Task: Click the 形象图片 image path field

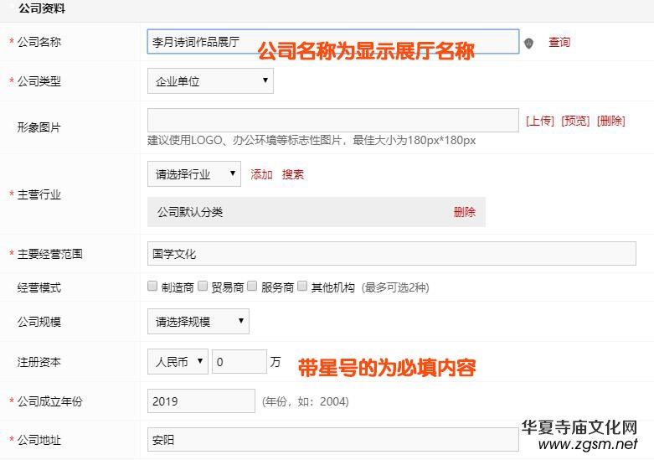Action: tap(332, 120)
